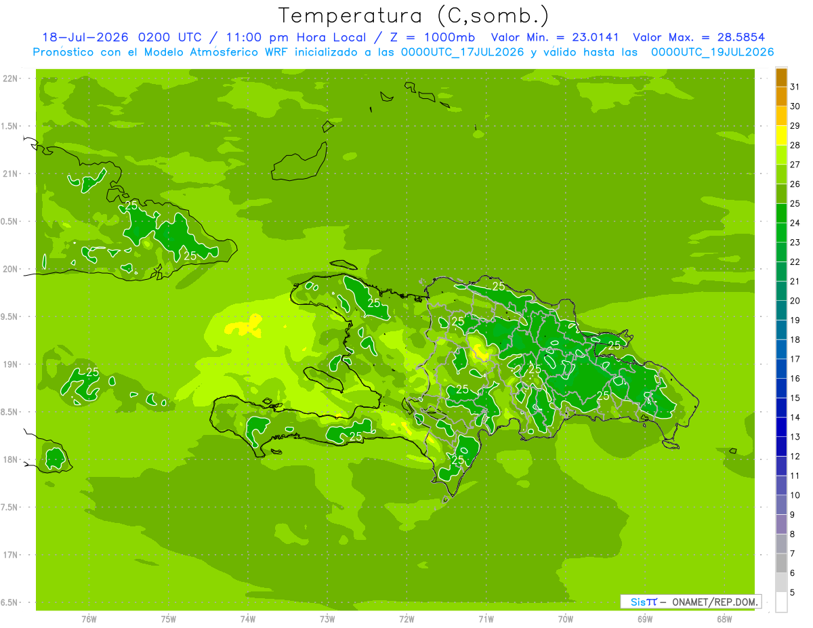813x628 pixels.
Task: Click the 71W longitude axis label
Action: coord(486,619)
